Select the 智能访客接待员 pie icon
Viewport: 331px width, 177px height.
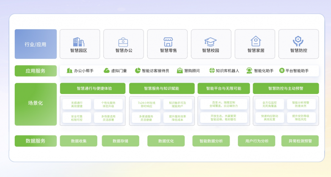[x=138, y=71]
